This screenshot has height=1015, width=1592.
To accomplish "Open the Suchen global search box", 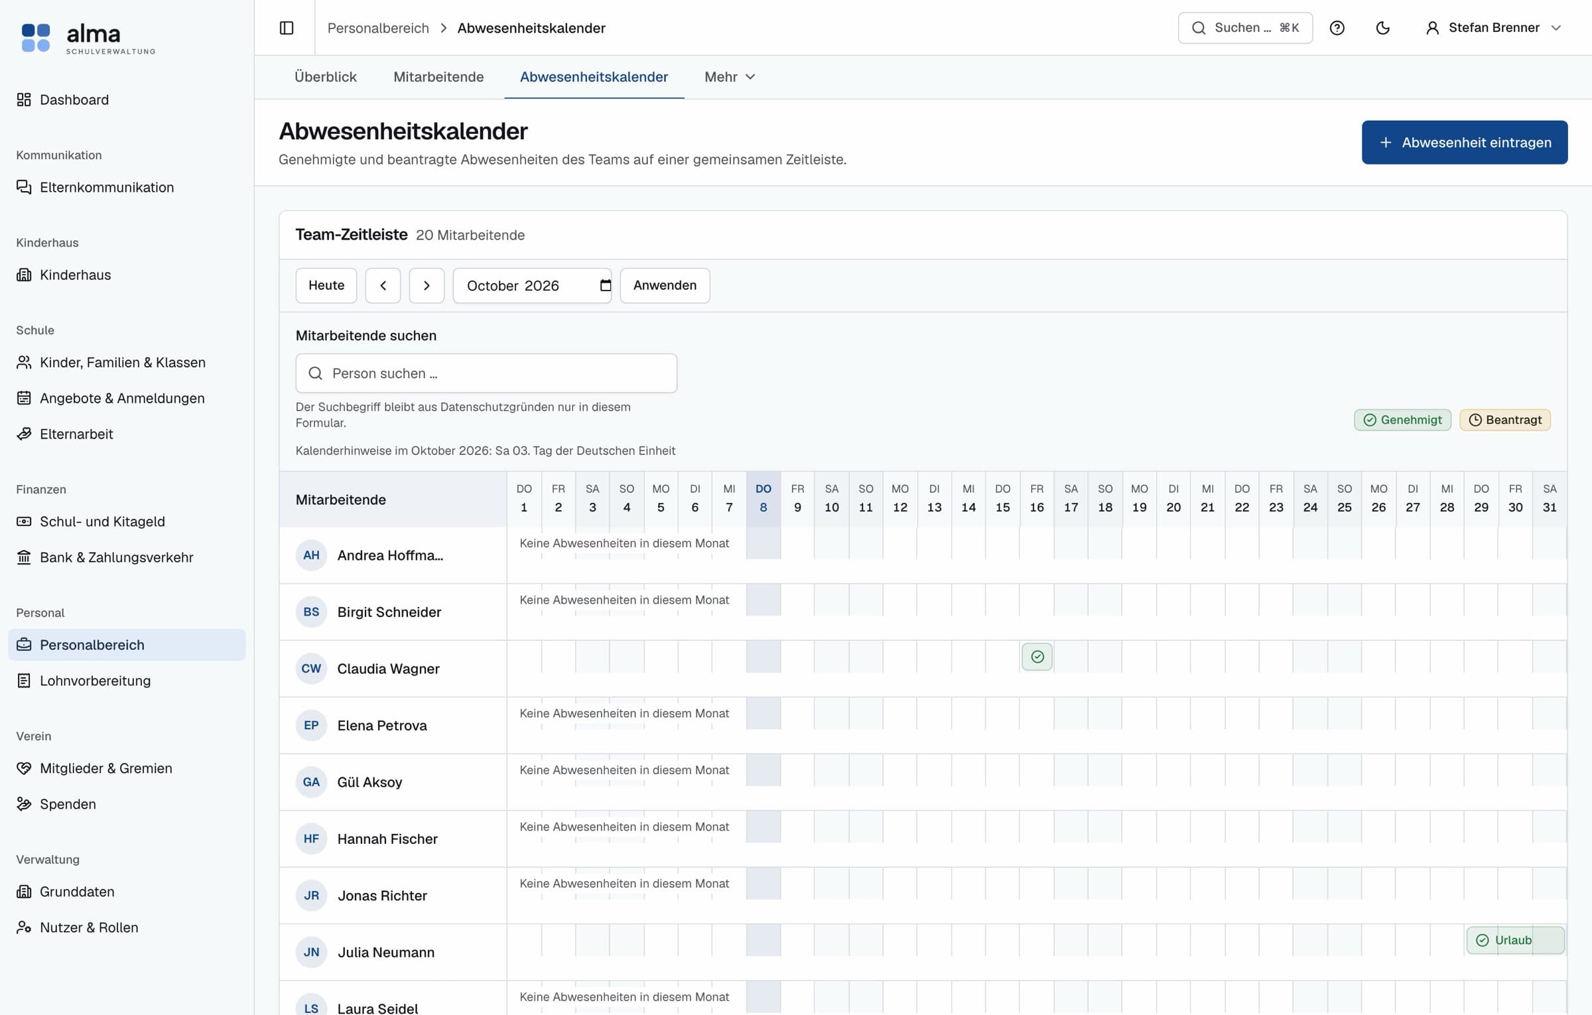I will (1245, 28).
